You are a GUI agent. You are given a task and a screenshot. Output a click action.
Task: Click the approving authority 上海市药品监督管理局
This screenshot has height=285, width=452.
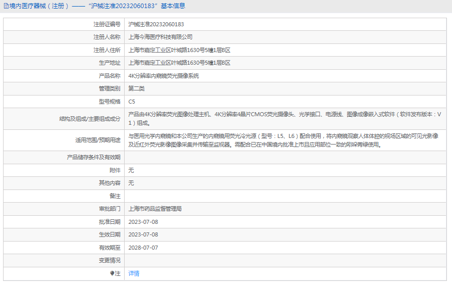point(155,209)
